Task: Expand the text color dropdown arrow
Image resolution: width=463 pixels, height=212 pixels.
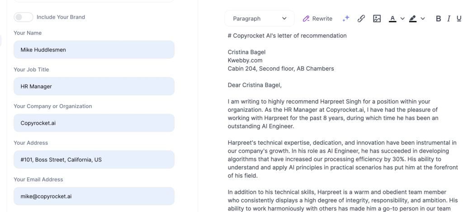Action: click(402, 18)
